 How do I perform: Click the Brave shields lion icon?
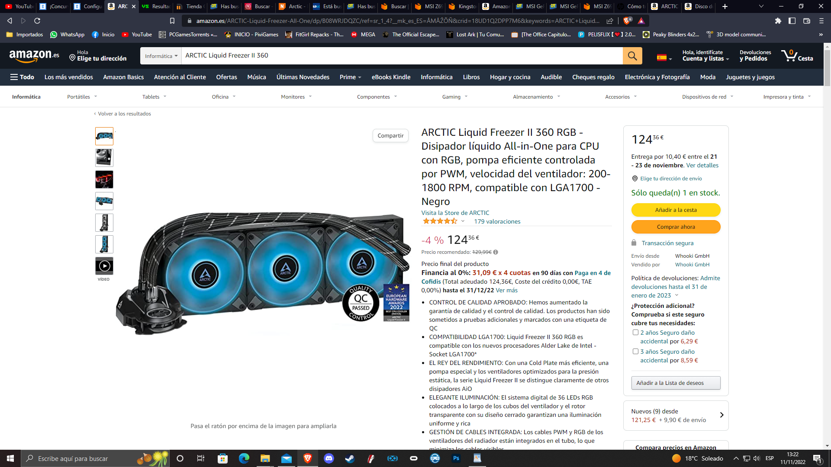pyautogui.click(x=627, y=21)
